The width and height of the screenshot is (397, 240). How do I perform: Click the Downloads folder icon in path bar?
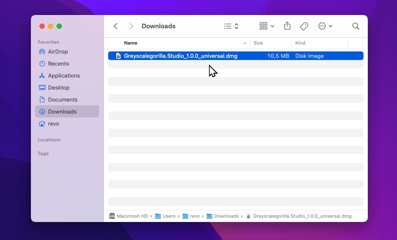pos(209,216)
